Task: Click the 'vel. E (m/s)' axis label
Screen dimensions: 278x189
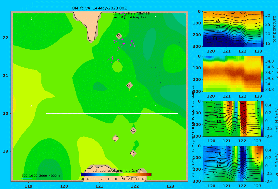Action: point(277,164)
